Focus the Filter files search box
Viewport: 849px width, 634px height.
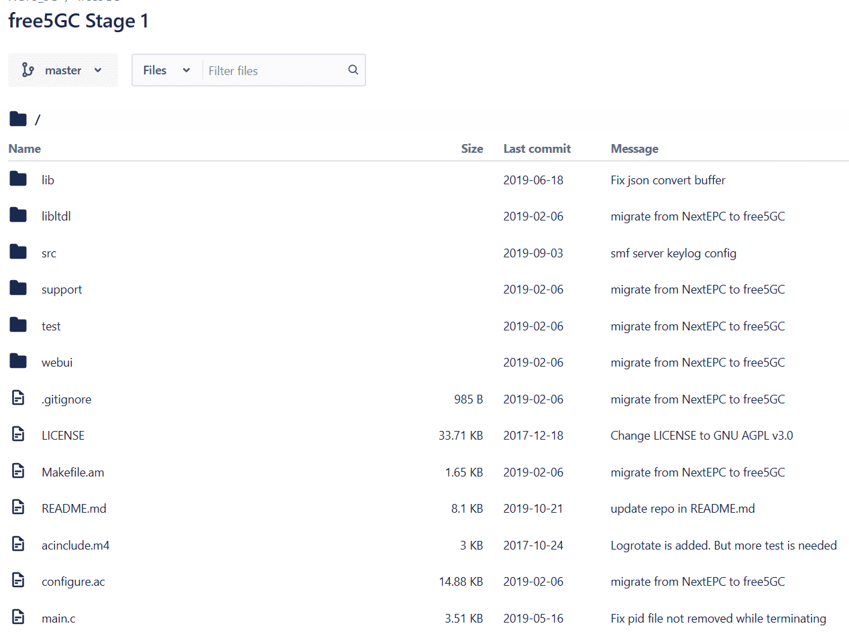click(274, 70)
